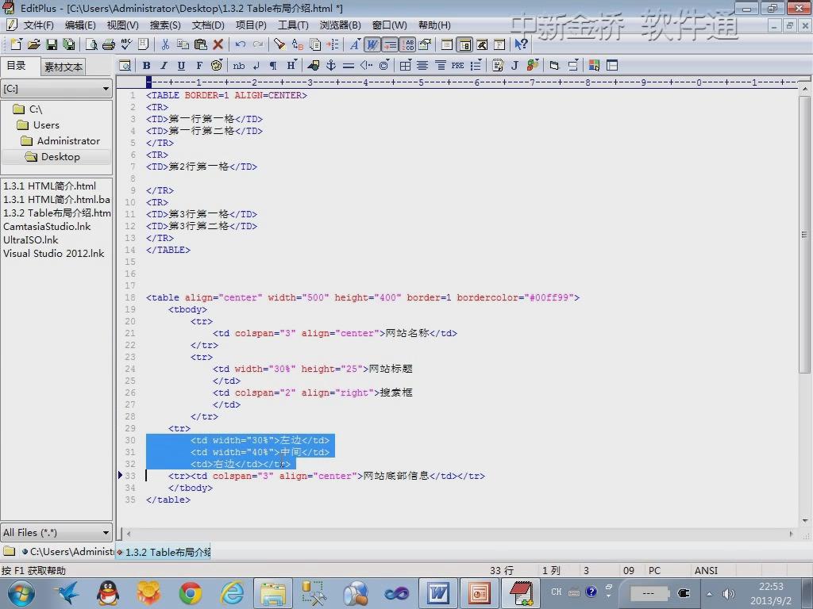Image resolution: width=813 pixels, height=609 pixels.
Task: Toggle the Cliptext window button
Action: click(x=447, y=44)
